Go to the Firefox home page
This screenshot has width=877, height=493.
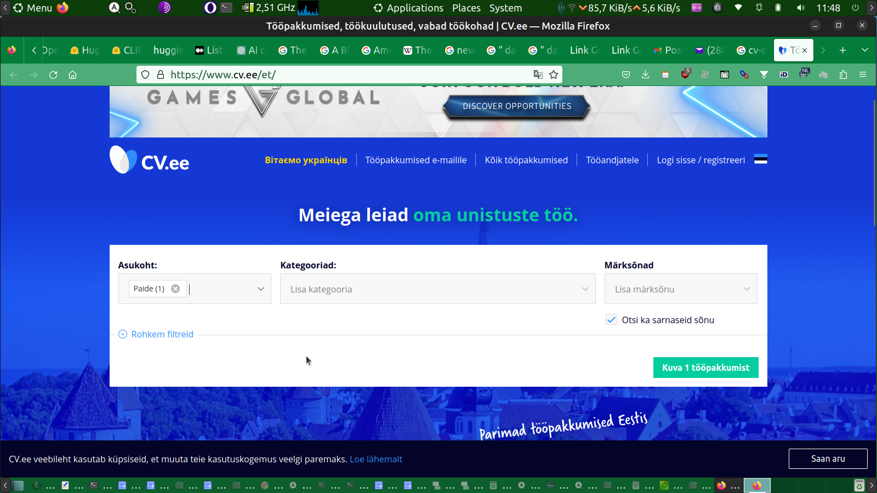72,74
